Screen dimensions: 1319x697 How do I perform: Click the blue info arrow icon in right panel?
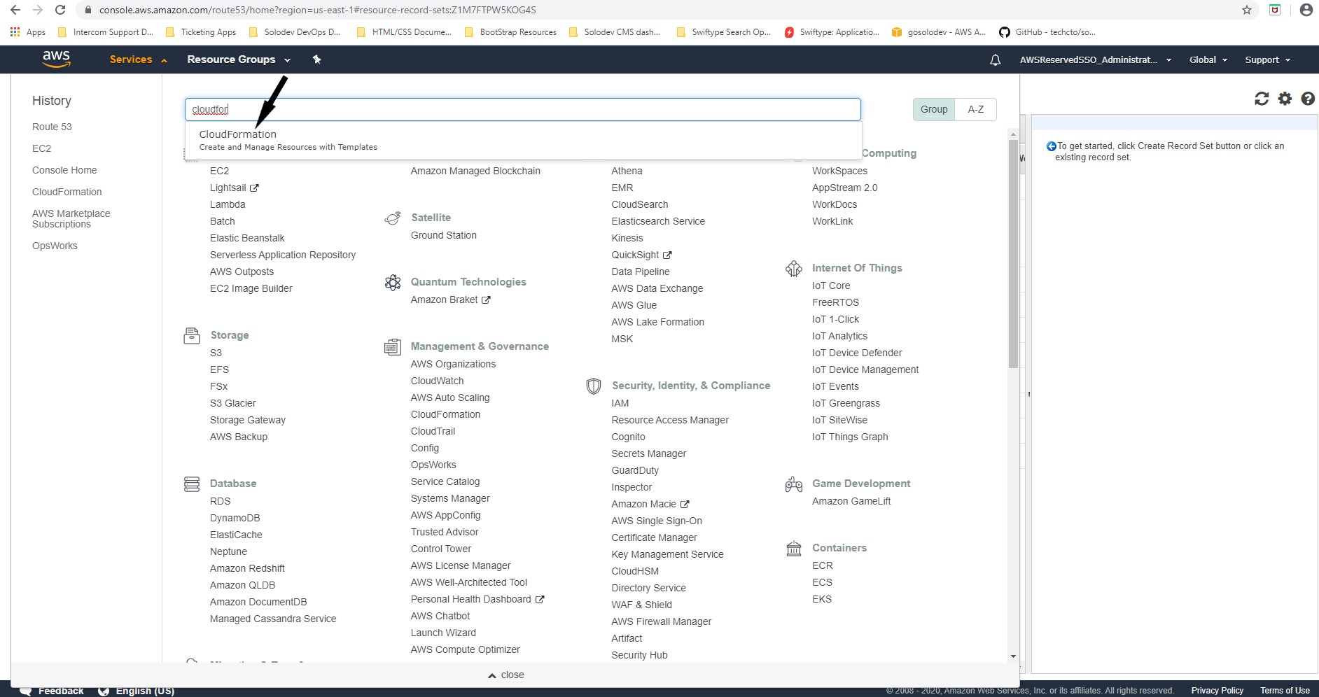click(x=1051, y=146)
